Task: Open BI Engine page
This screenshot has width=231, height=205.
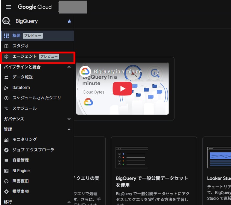Action: pos(37,171)
